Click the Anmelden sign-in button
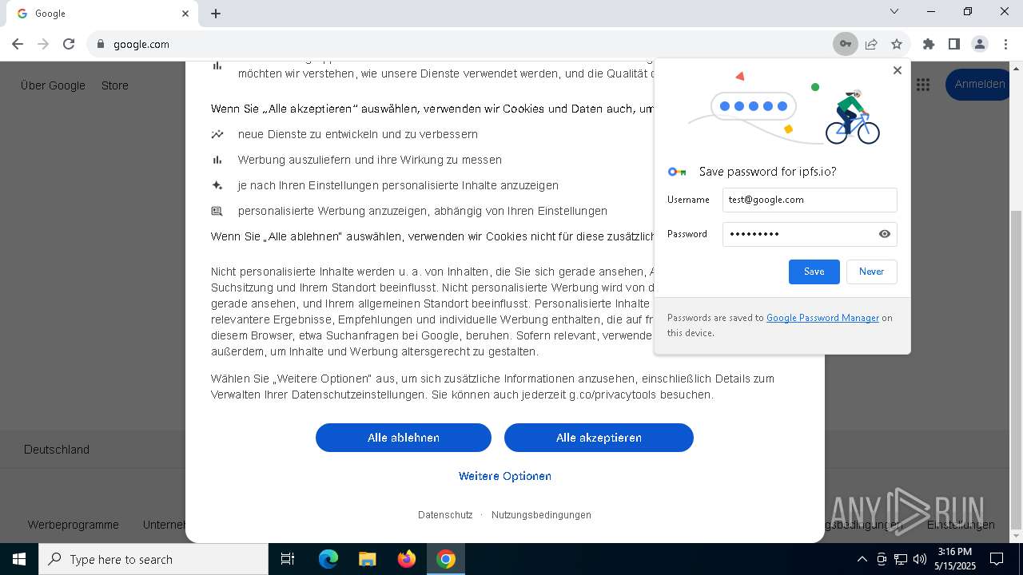The width and height of the screenshot is (1023, 575). [980, 84]
